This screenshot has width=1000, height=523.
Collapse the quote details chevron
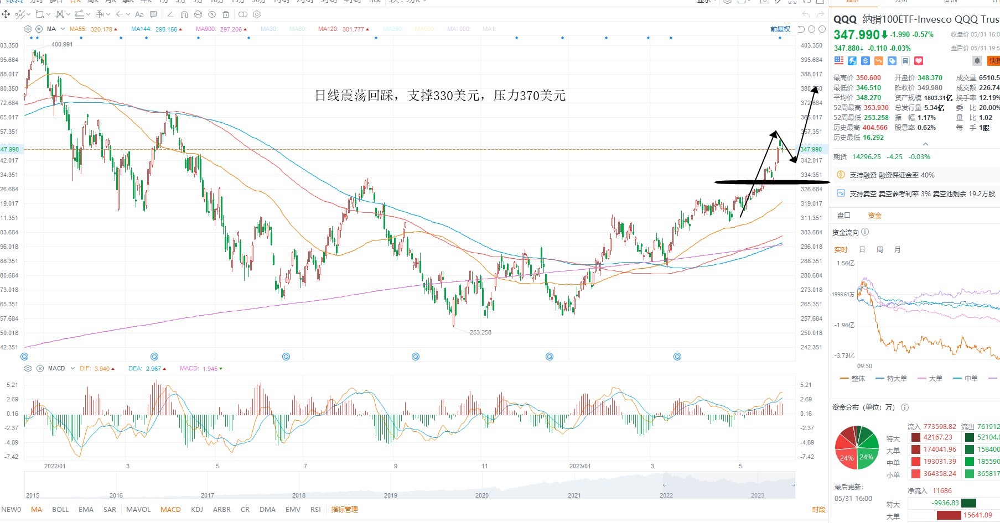pyautogui.click(x=925, y=144)
